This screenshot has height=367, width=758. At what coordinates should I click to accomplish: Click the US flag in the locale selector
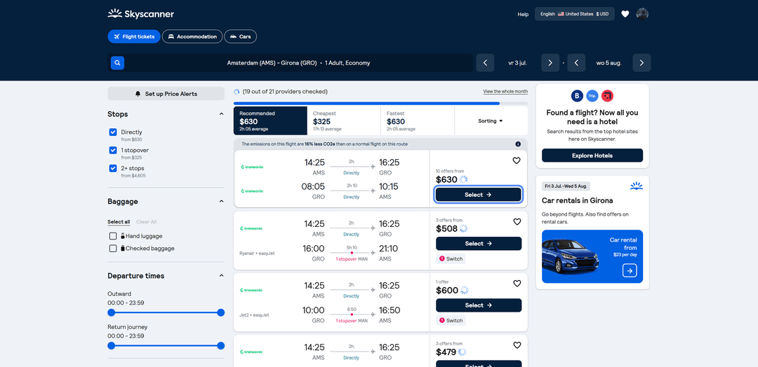coord(561,14)
